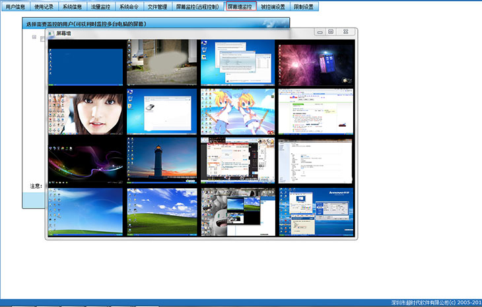Select the colorful swirl dark wallpaper screen
Screen dimensions: 482x307
[85, 160]
